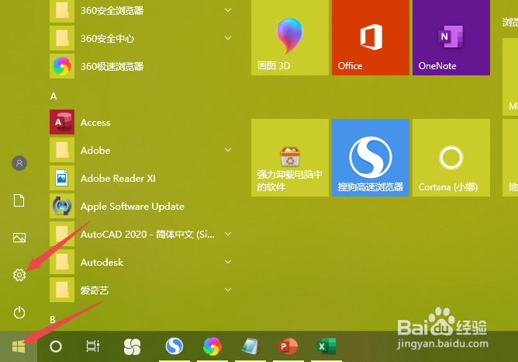Click the Windows Start button
518x362 pixels.
19,346
